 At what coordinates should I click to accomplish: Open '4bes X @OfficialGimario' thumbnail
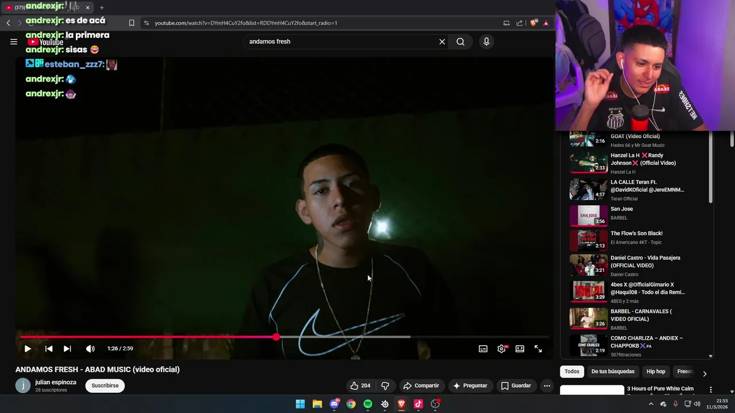coord(589,291)
